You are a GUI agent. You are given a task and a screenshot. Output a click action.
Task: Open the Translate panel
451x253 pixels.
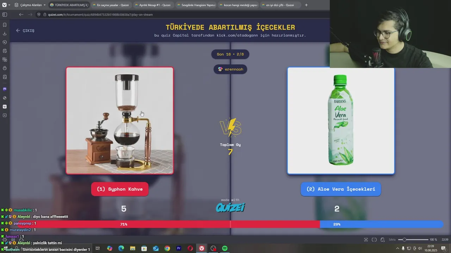(5, 59)
